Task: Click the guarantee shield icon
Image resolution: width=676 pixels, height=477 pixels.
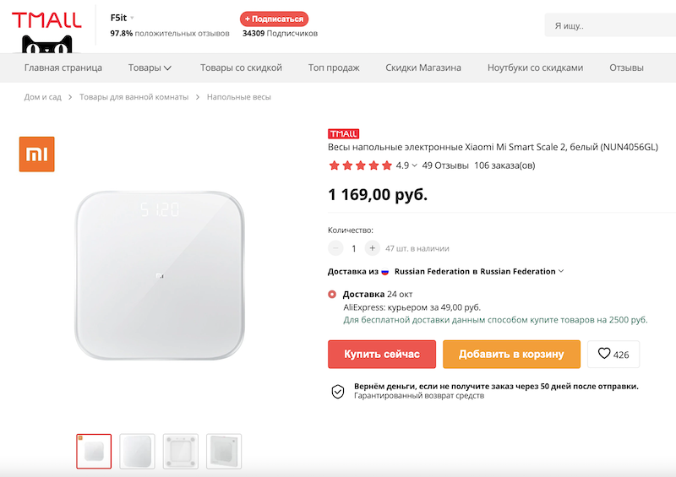Action: (337, 391)
